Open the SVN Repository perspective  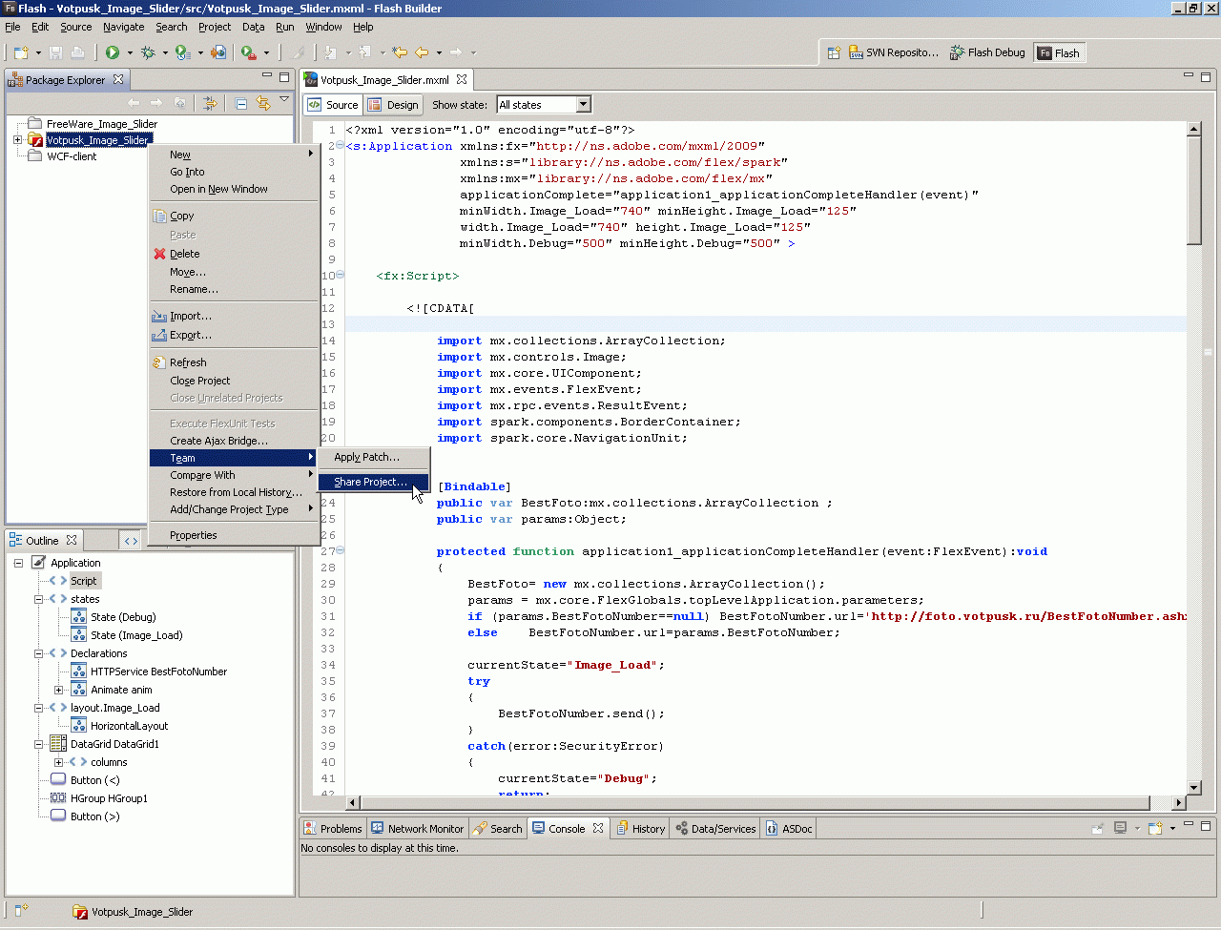(894, 53)
